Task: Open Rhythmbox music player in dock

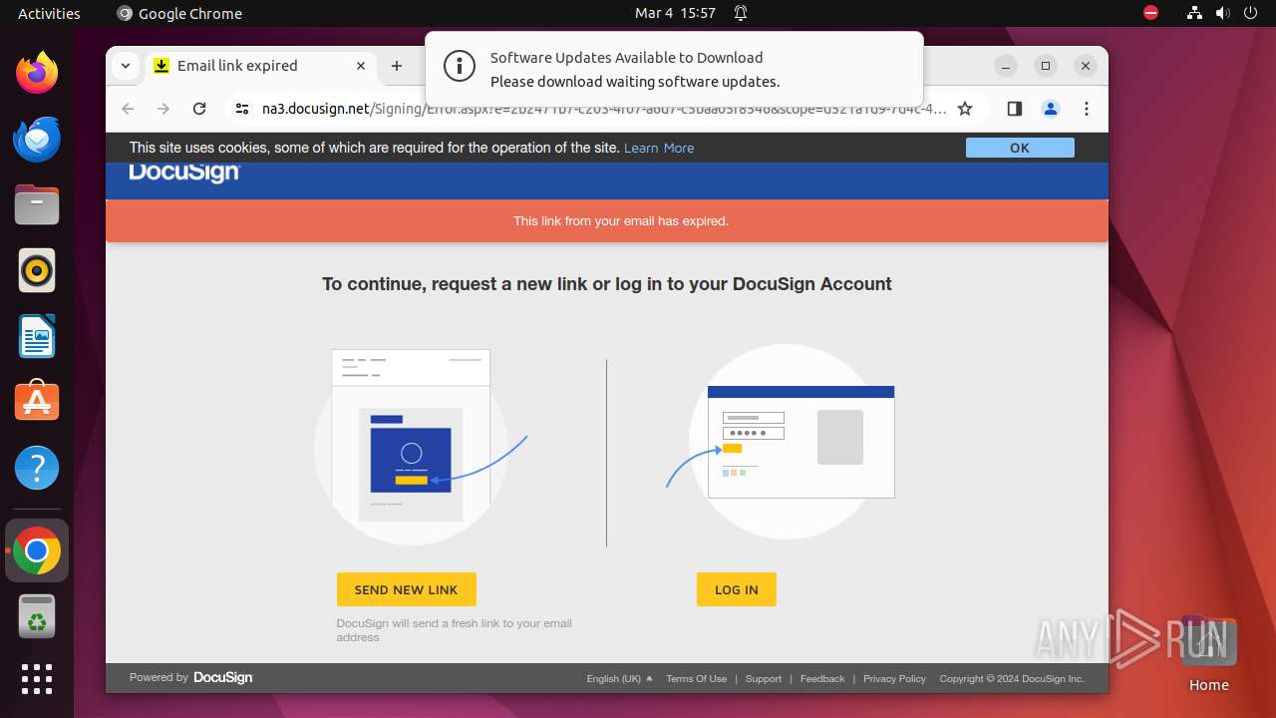Action: coord(37,270)
